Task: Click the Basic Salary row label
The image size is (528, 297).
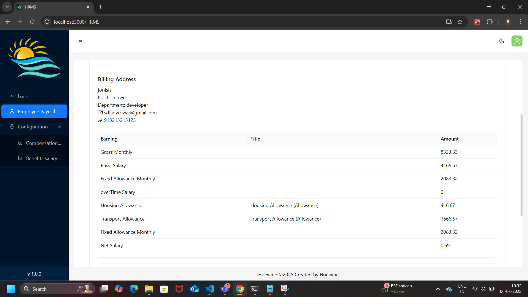Action: 113,166
